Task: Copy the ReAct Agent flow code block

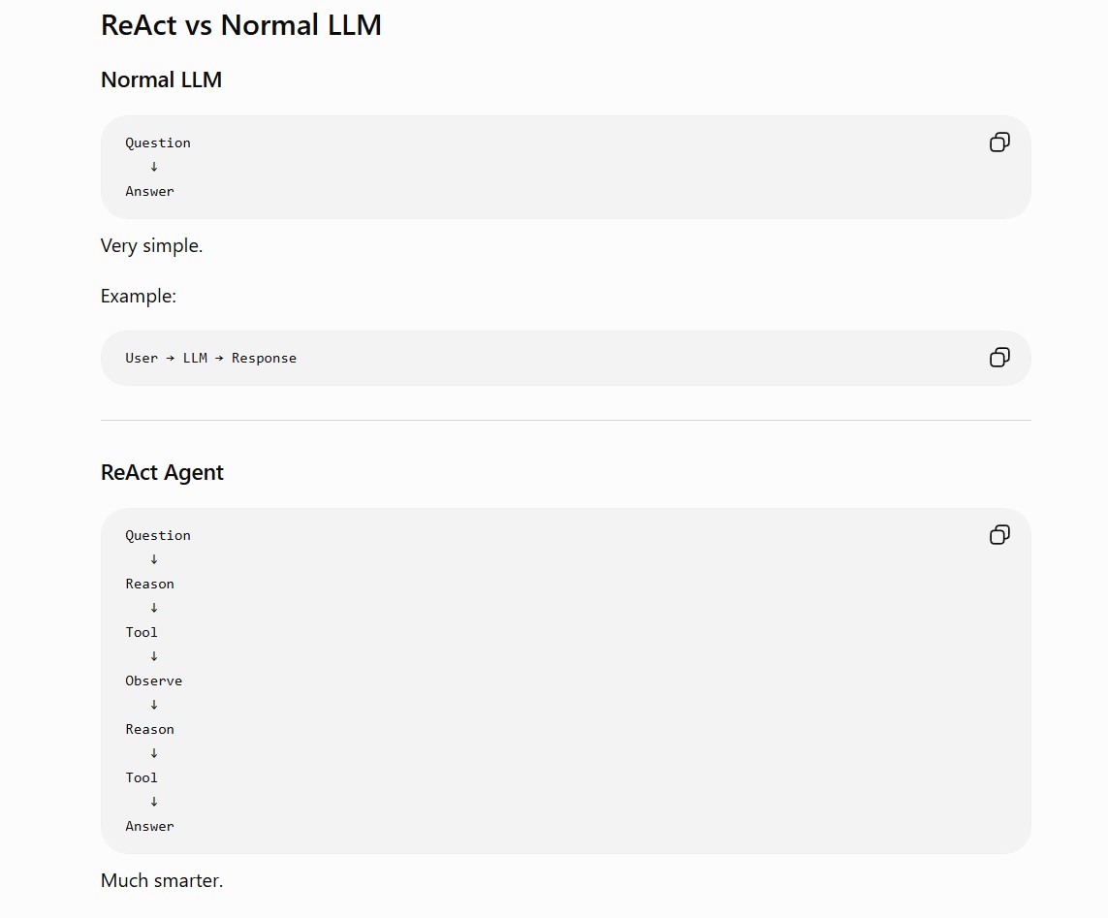Action: click(999, 534)
